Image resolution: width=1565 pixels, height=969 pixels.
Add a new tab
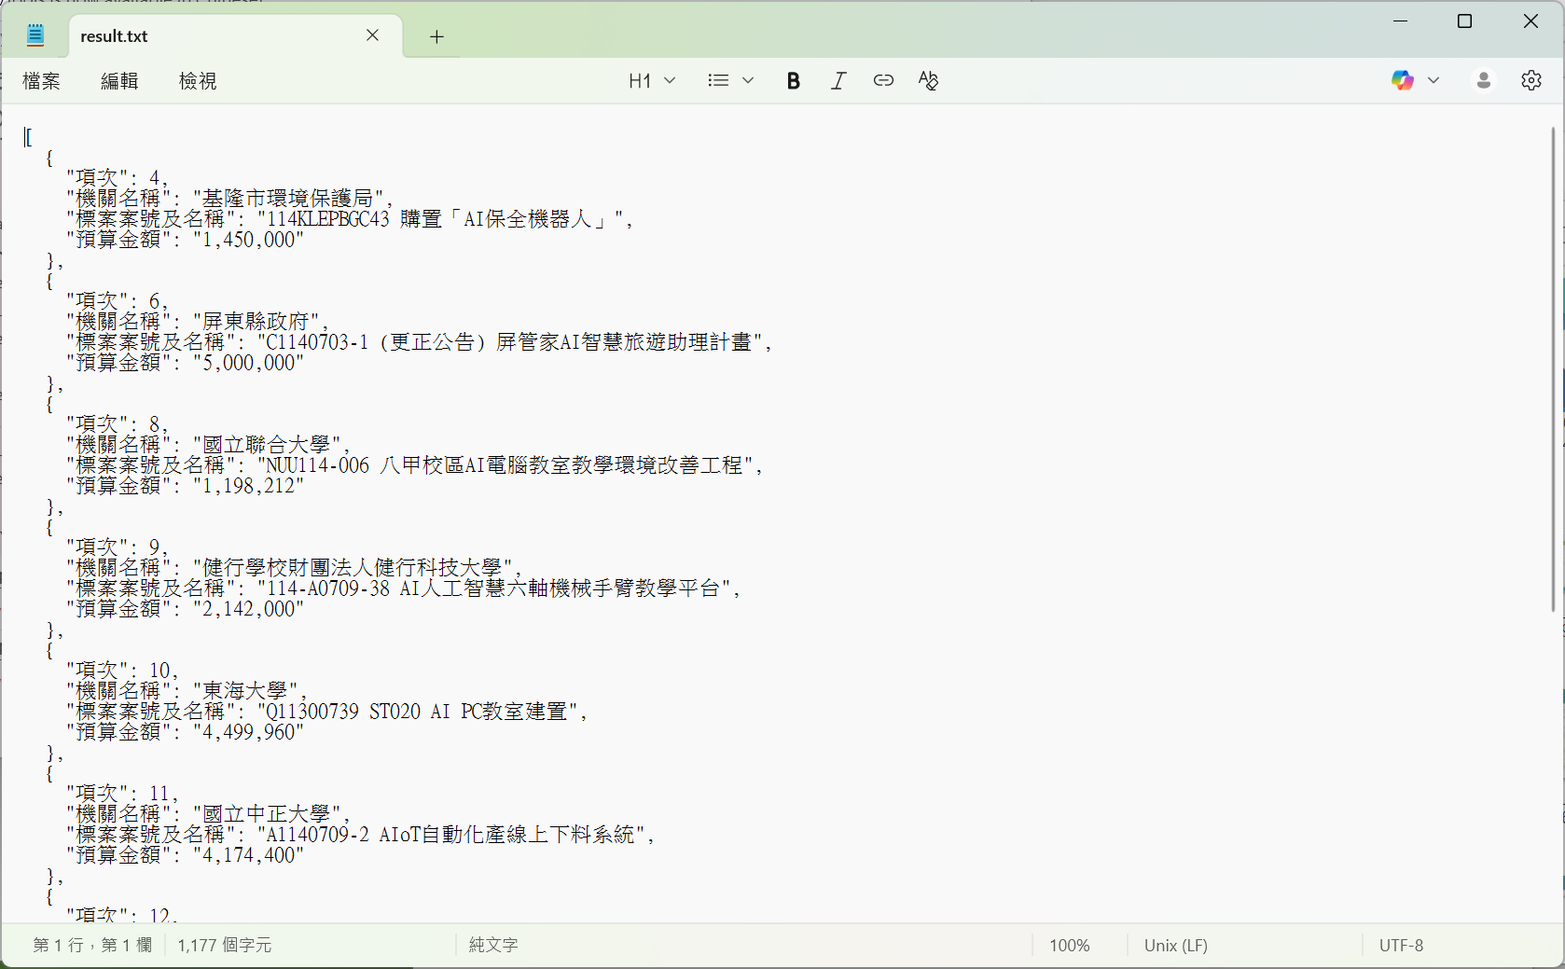[x=436, y=36]
